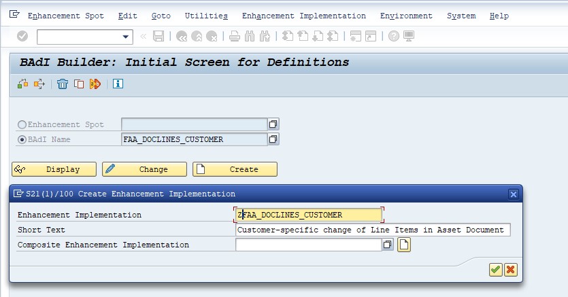Open the value help for the Enhancement Spot field

click(x=273, y=124)
